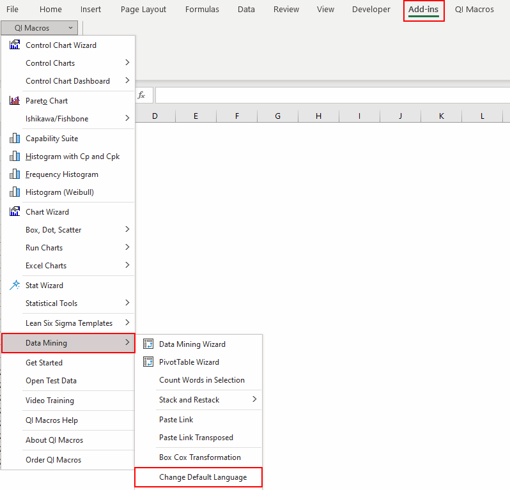
Task: Switch to the QI Macros ribbon tab
Action: click(x=474, y=10)
